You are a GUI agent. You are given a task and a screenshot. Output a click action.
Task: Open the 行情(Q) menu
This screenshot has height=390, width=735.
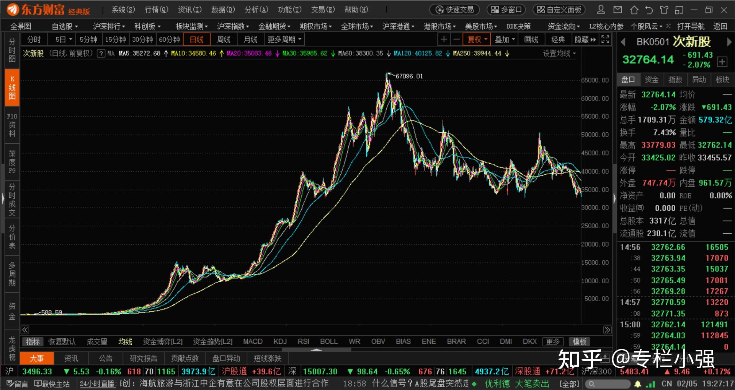(157, 10)
